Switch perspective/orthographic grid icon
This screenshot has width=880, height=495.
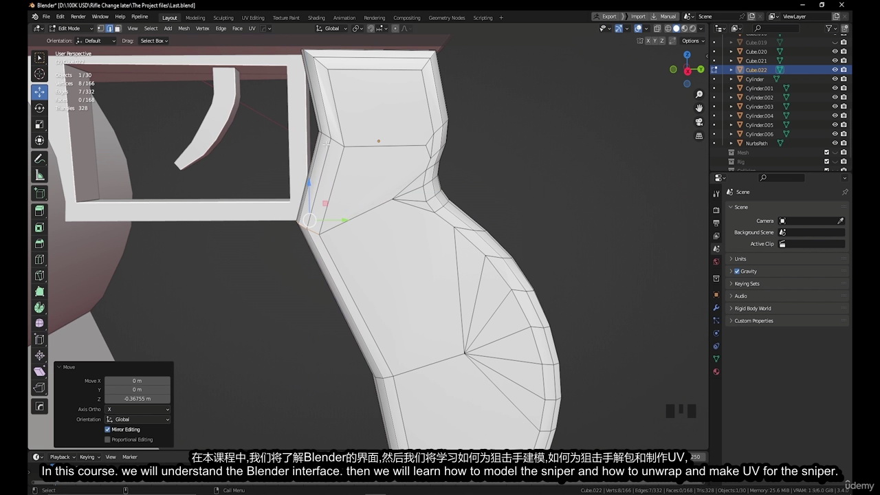[699, 136]
